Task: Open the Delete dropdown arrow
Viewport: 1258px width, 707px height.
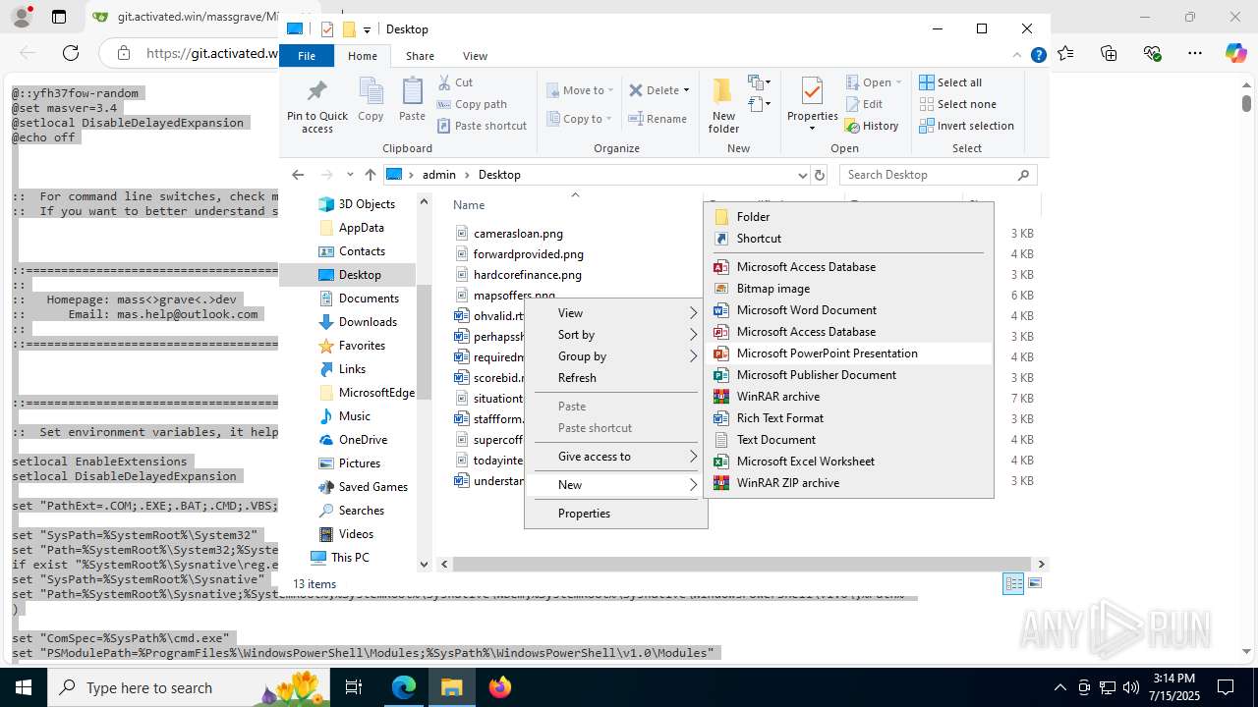Action: [686, 90]
